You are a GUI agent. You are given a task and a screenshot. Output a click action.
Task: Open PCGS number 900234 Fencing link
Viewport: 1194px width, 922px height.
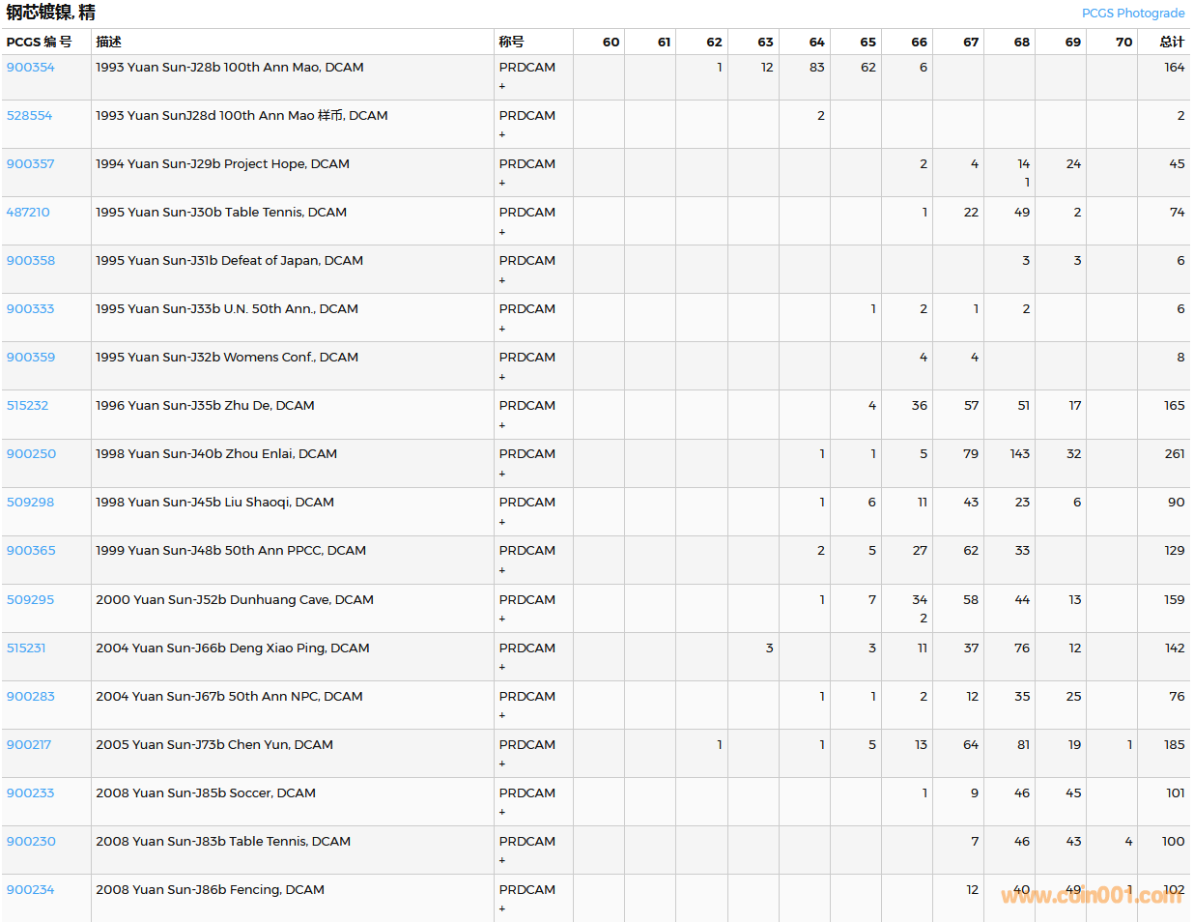click(31, 890)
